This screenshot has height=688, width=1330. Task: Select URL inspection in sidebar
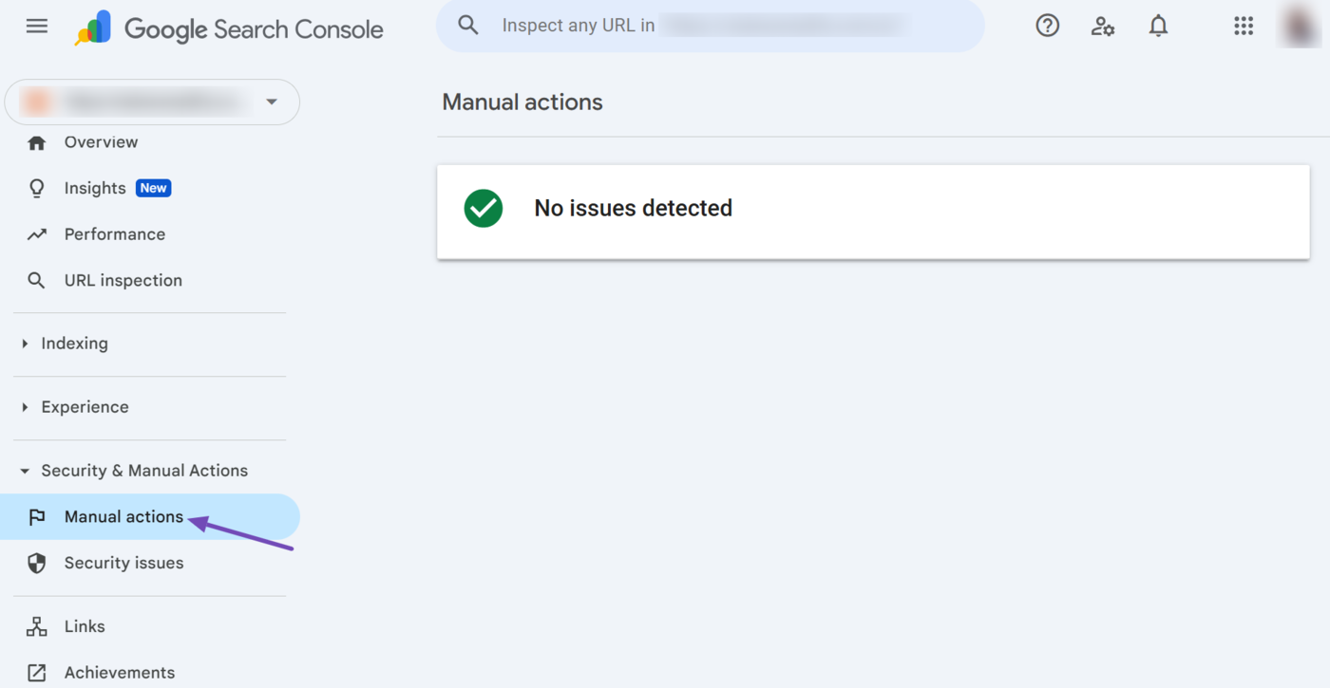coord(123,281)
